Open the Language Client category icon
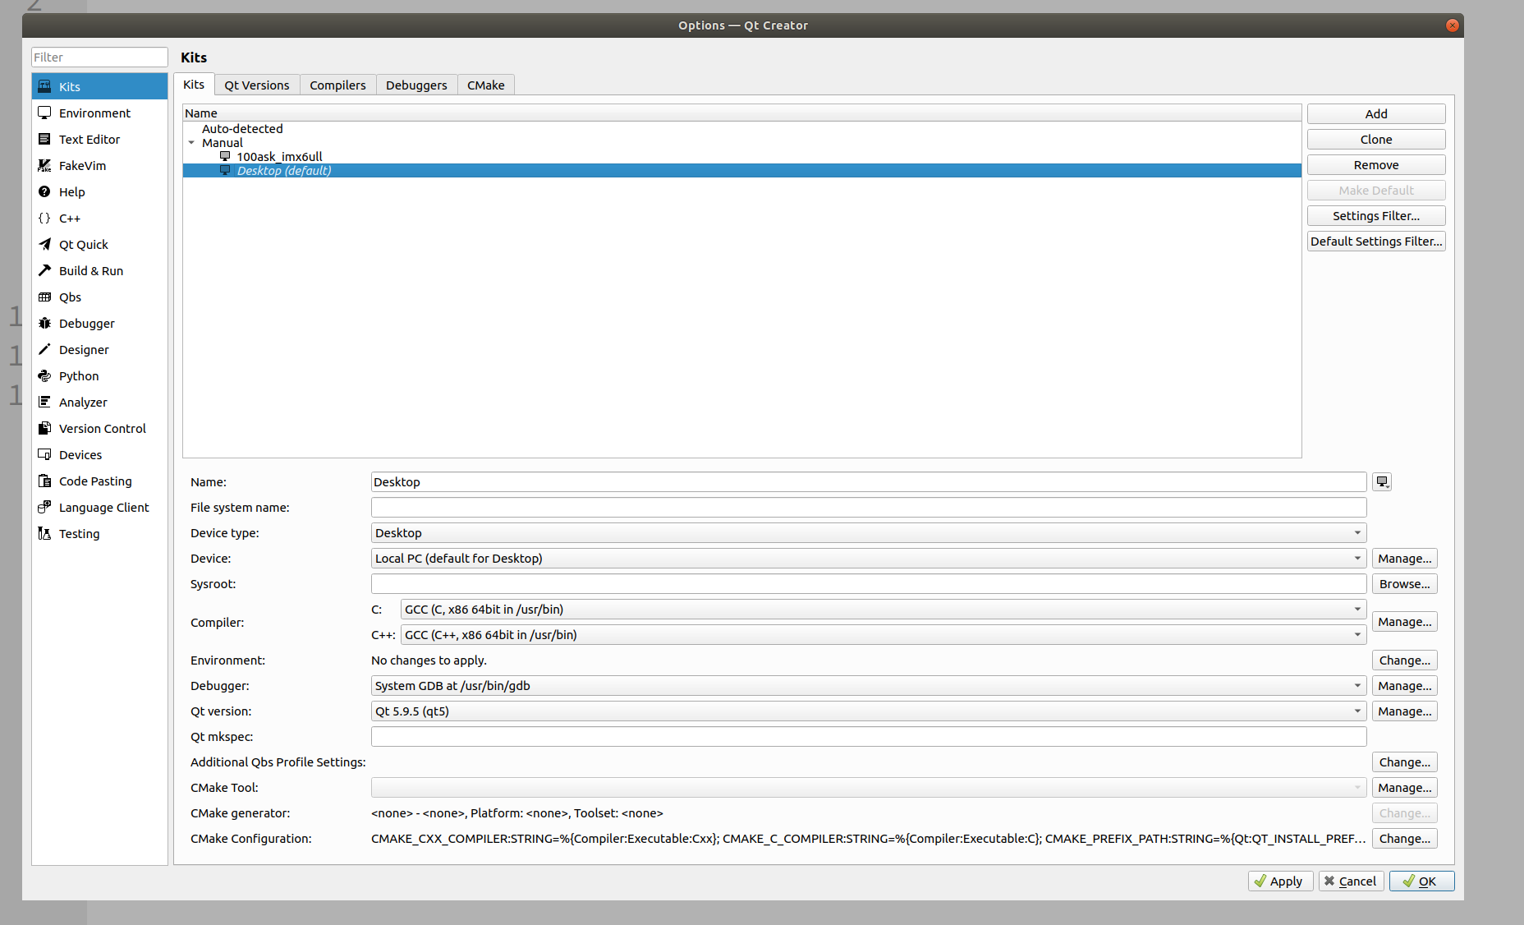The width and height of the screenshot is (1524, 925). click(45, 507)
